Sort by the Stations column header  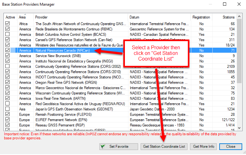tap(224, 17)
